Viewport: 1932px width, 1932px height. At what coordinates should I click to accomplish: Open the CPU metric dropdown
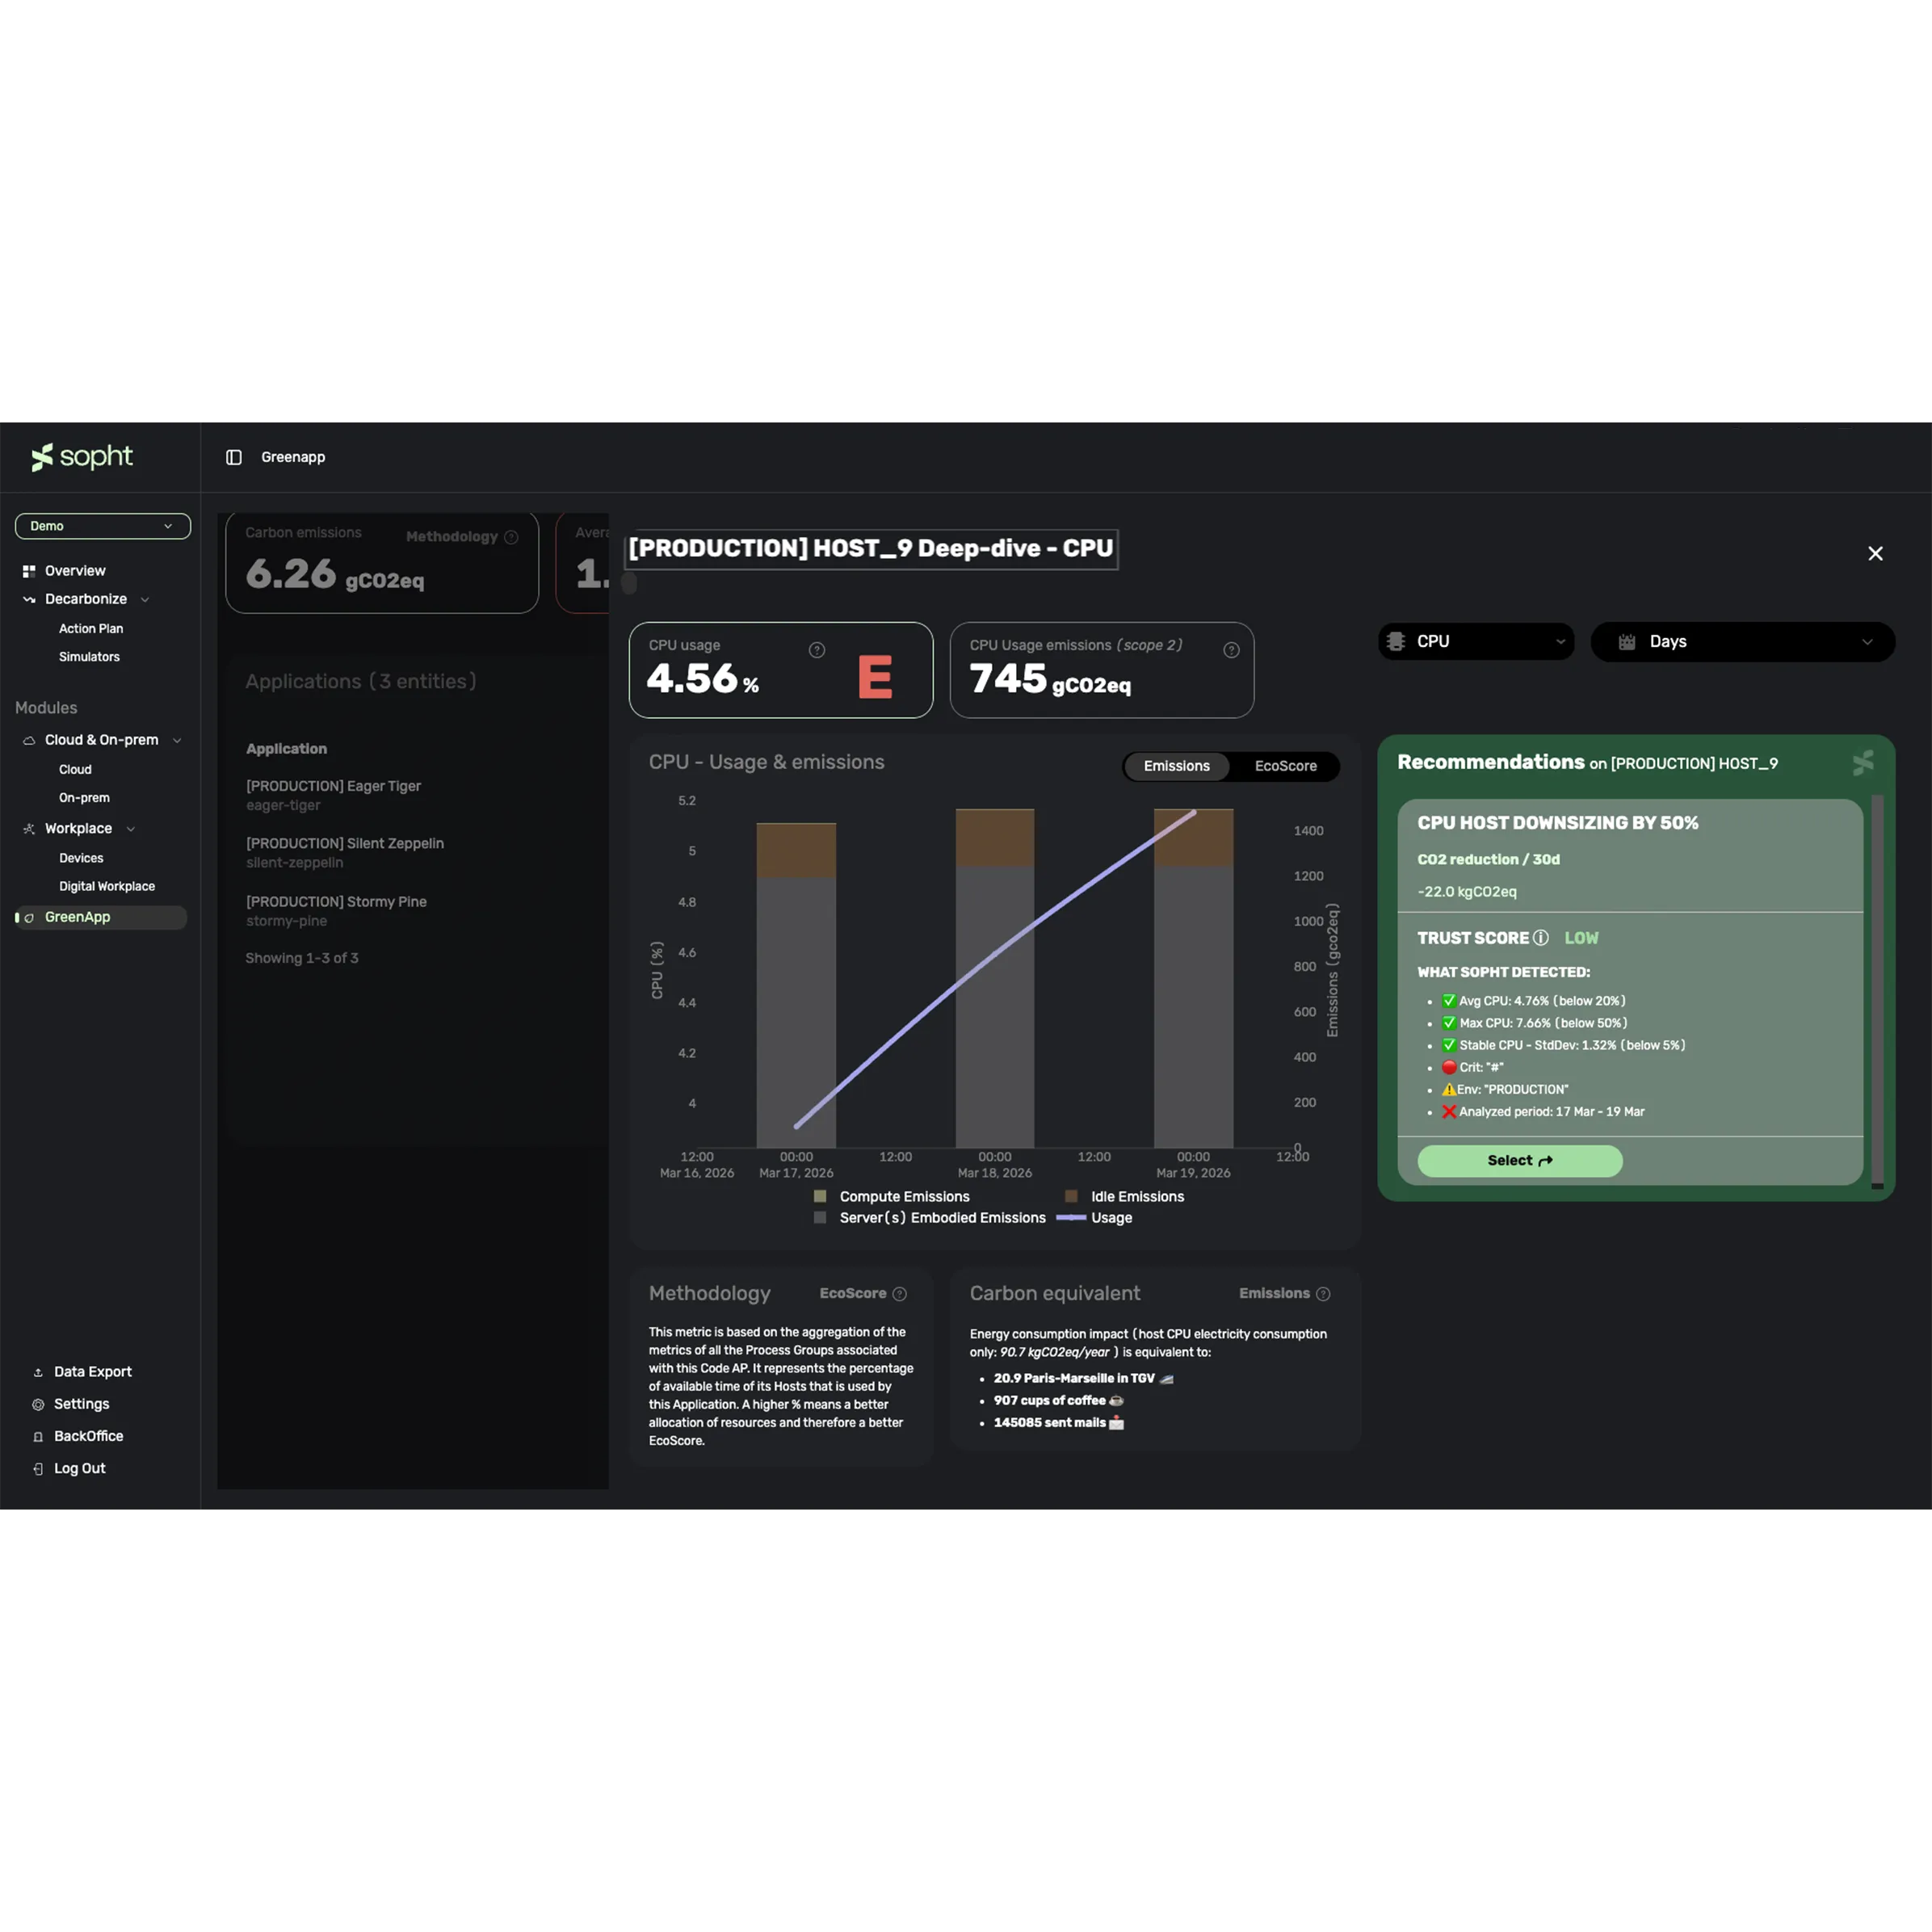[x=1476, y=642]
